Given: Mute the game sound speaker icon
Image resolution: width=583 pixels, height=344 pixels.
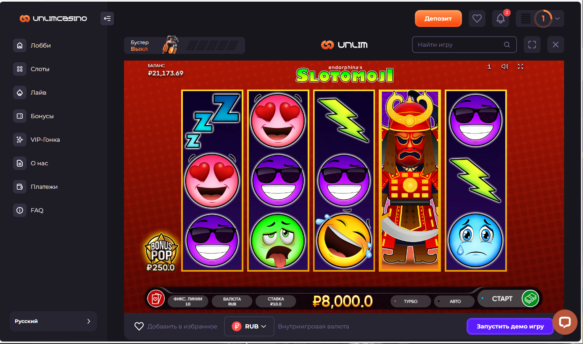Looking at the screenshot, I should [505, 66].
